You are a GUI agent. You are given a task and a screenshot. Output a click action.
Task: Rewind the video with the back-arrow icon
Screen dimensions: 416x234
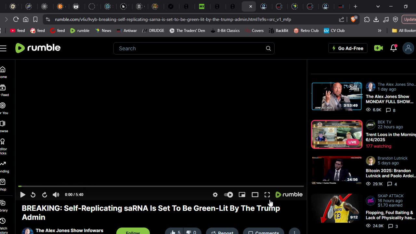(33, 195)
